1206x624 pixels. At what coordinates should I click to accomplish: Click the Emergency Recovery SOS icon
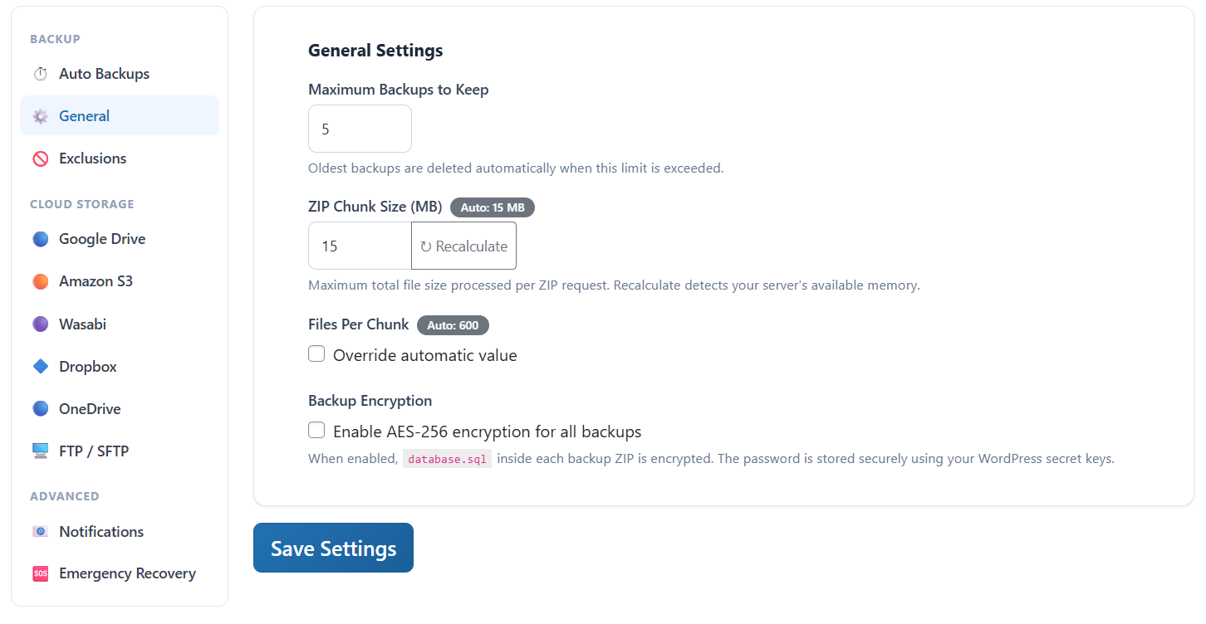(40, 573)
